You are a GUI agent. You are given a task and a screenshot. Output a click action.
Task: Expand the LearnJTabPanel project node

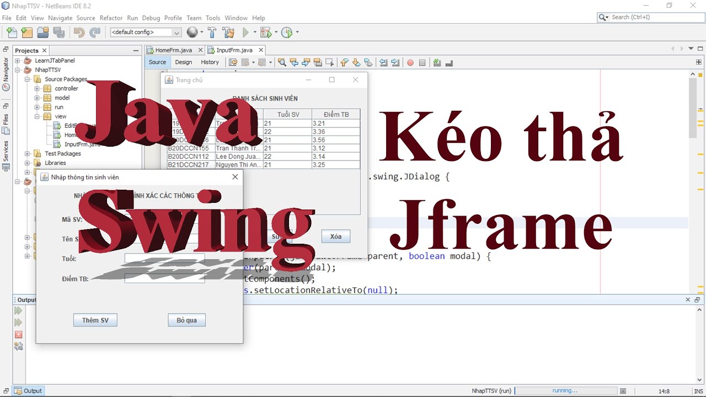coord(18,61)
